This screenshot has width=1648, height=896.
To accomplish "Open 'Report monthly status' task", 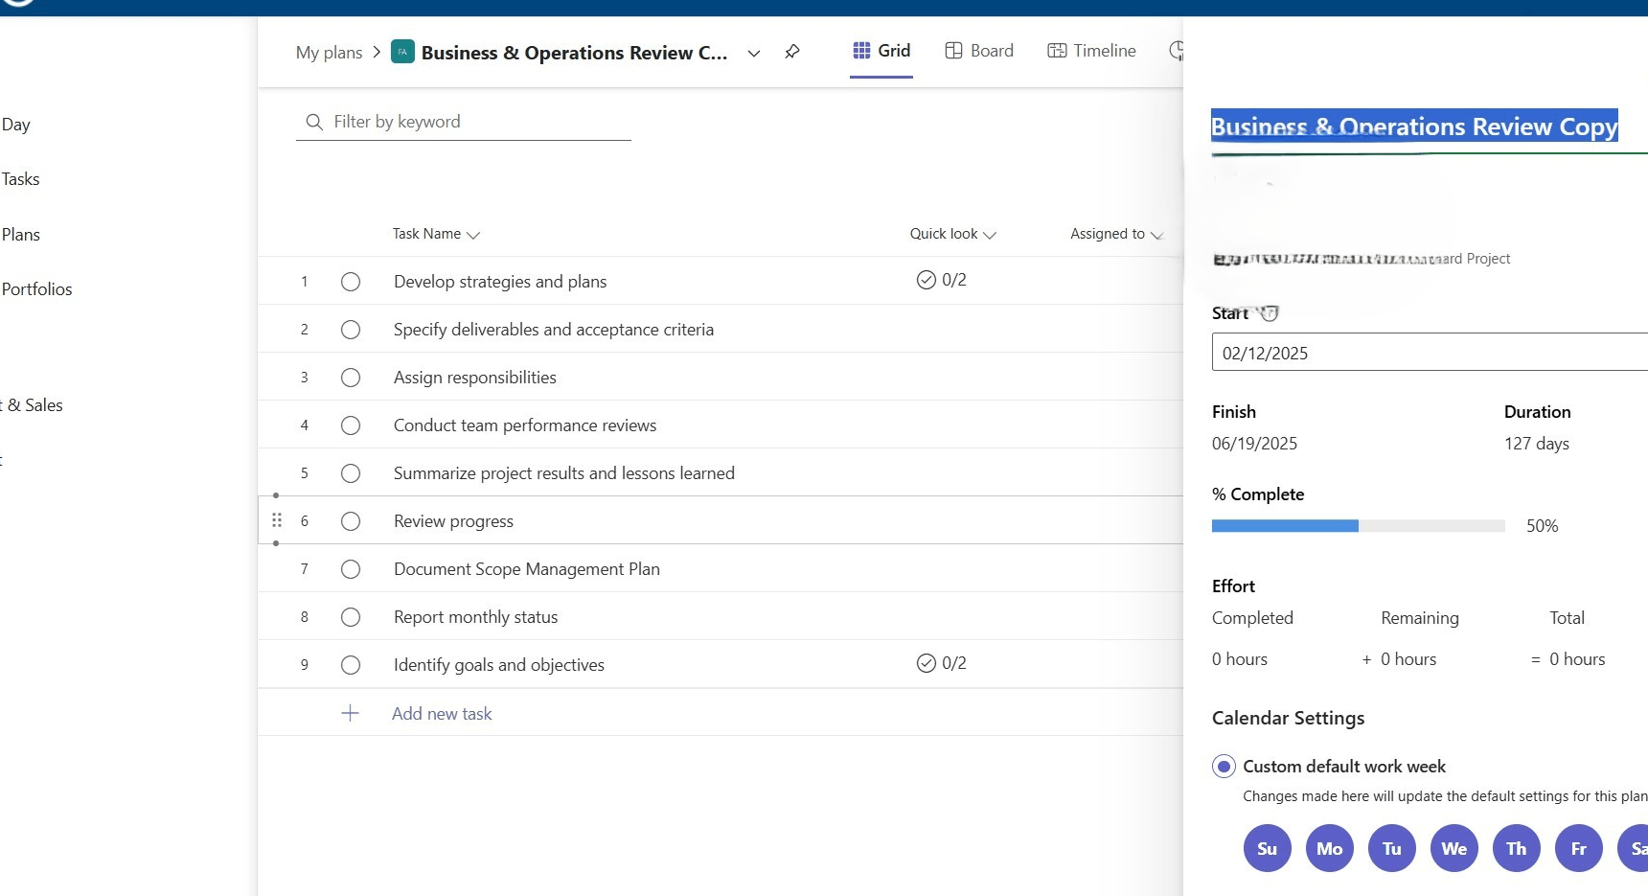I will (x=475, y=617).
